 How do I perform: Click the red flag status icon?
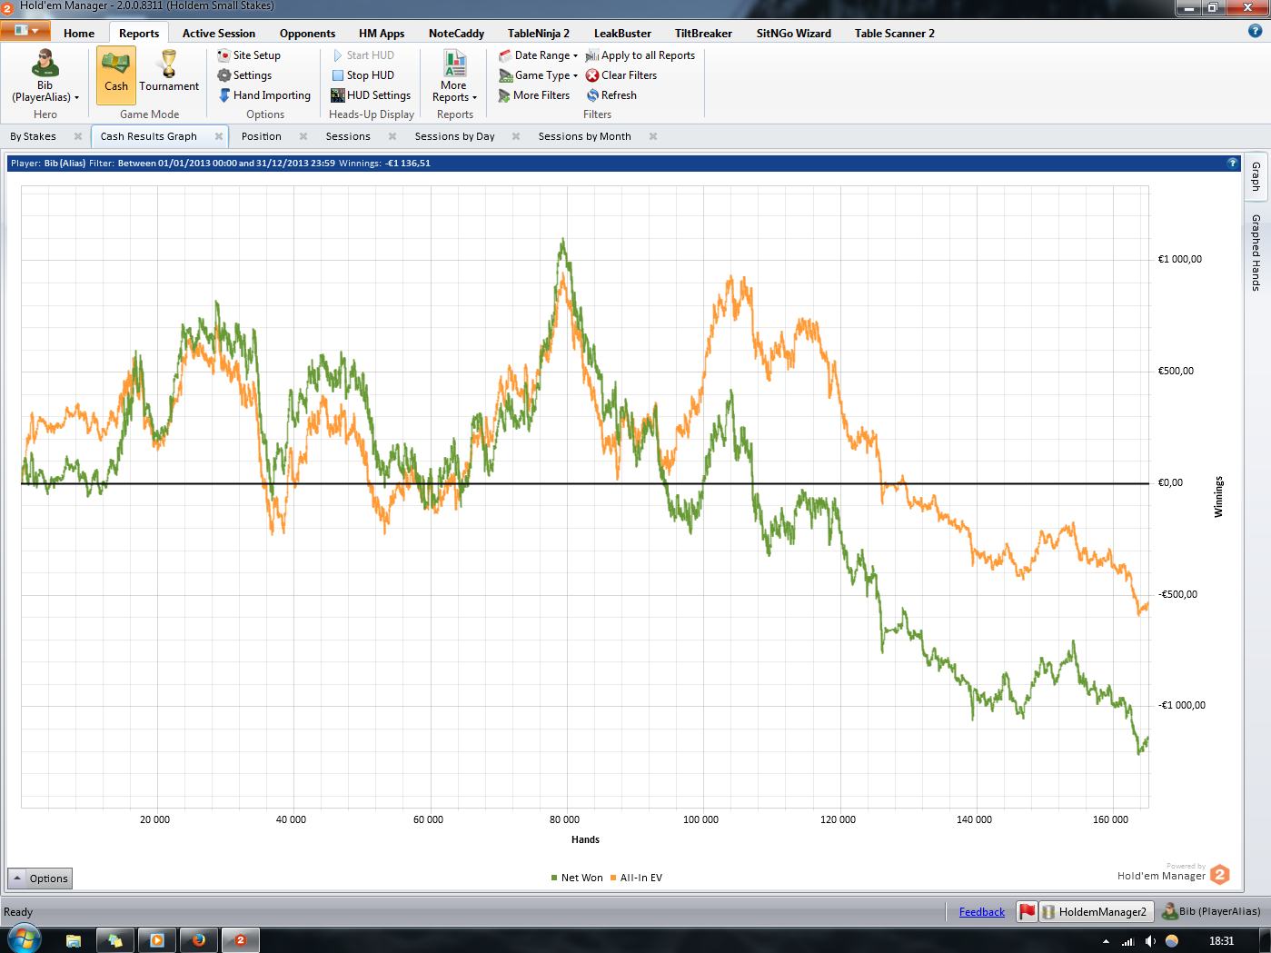1028,911
